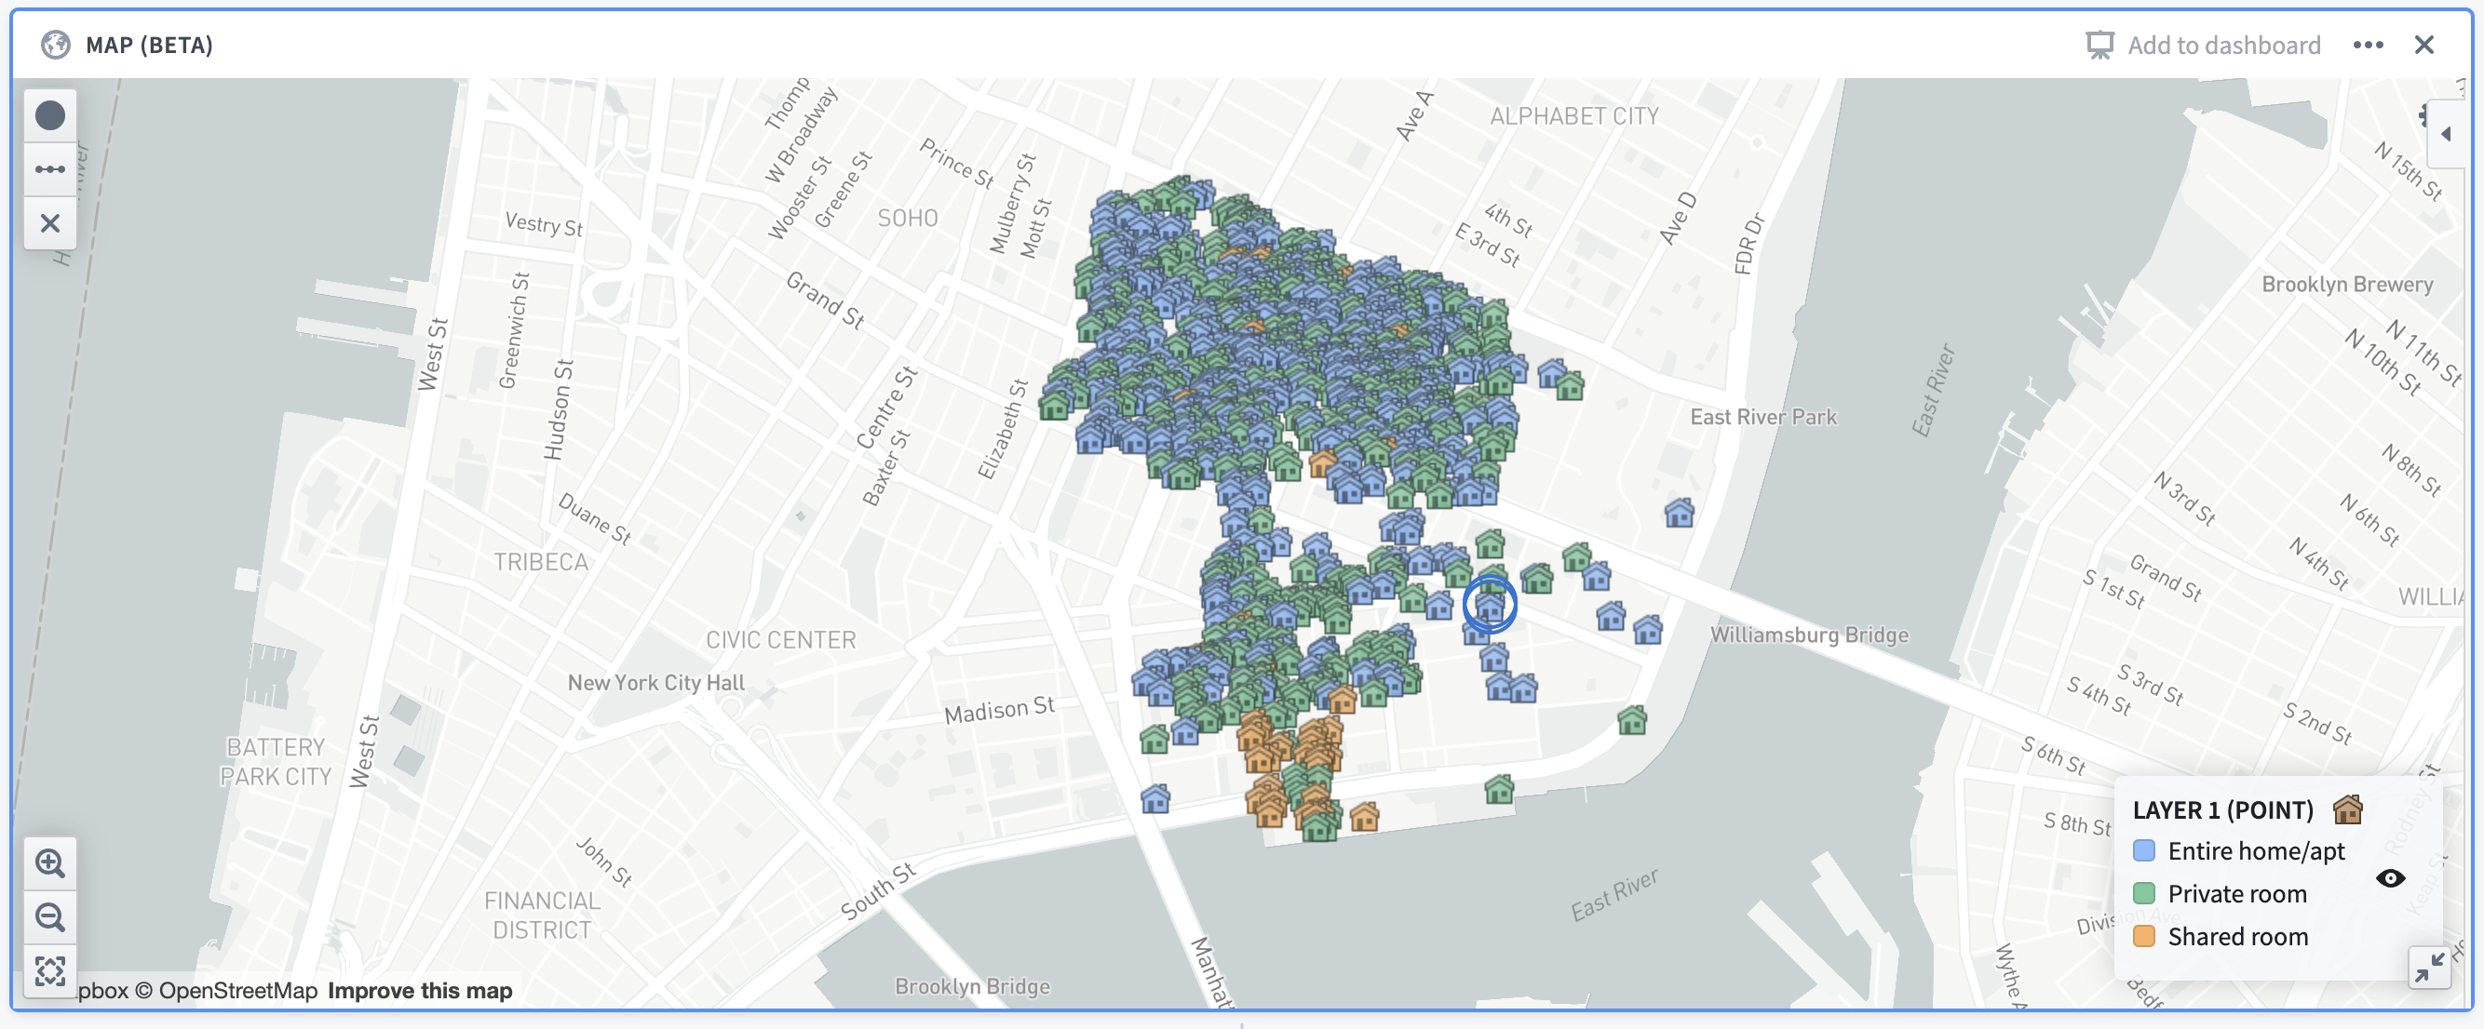Zoom out of the map
The image size is (2484, 1029).
point(50,917)
